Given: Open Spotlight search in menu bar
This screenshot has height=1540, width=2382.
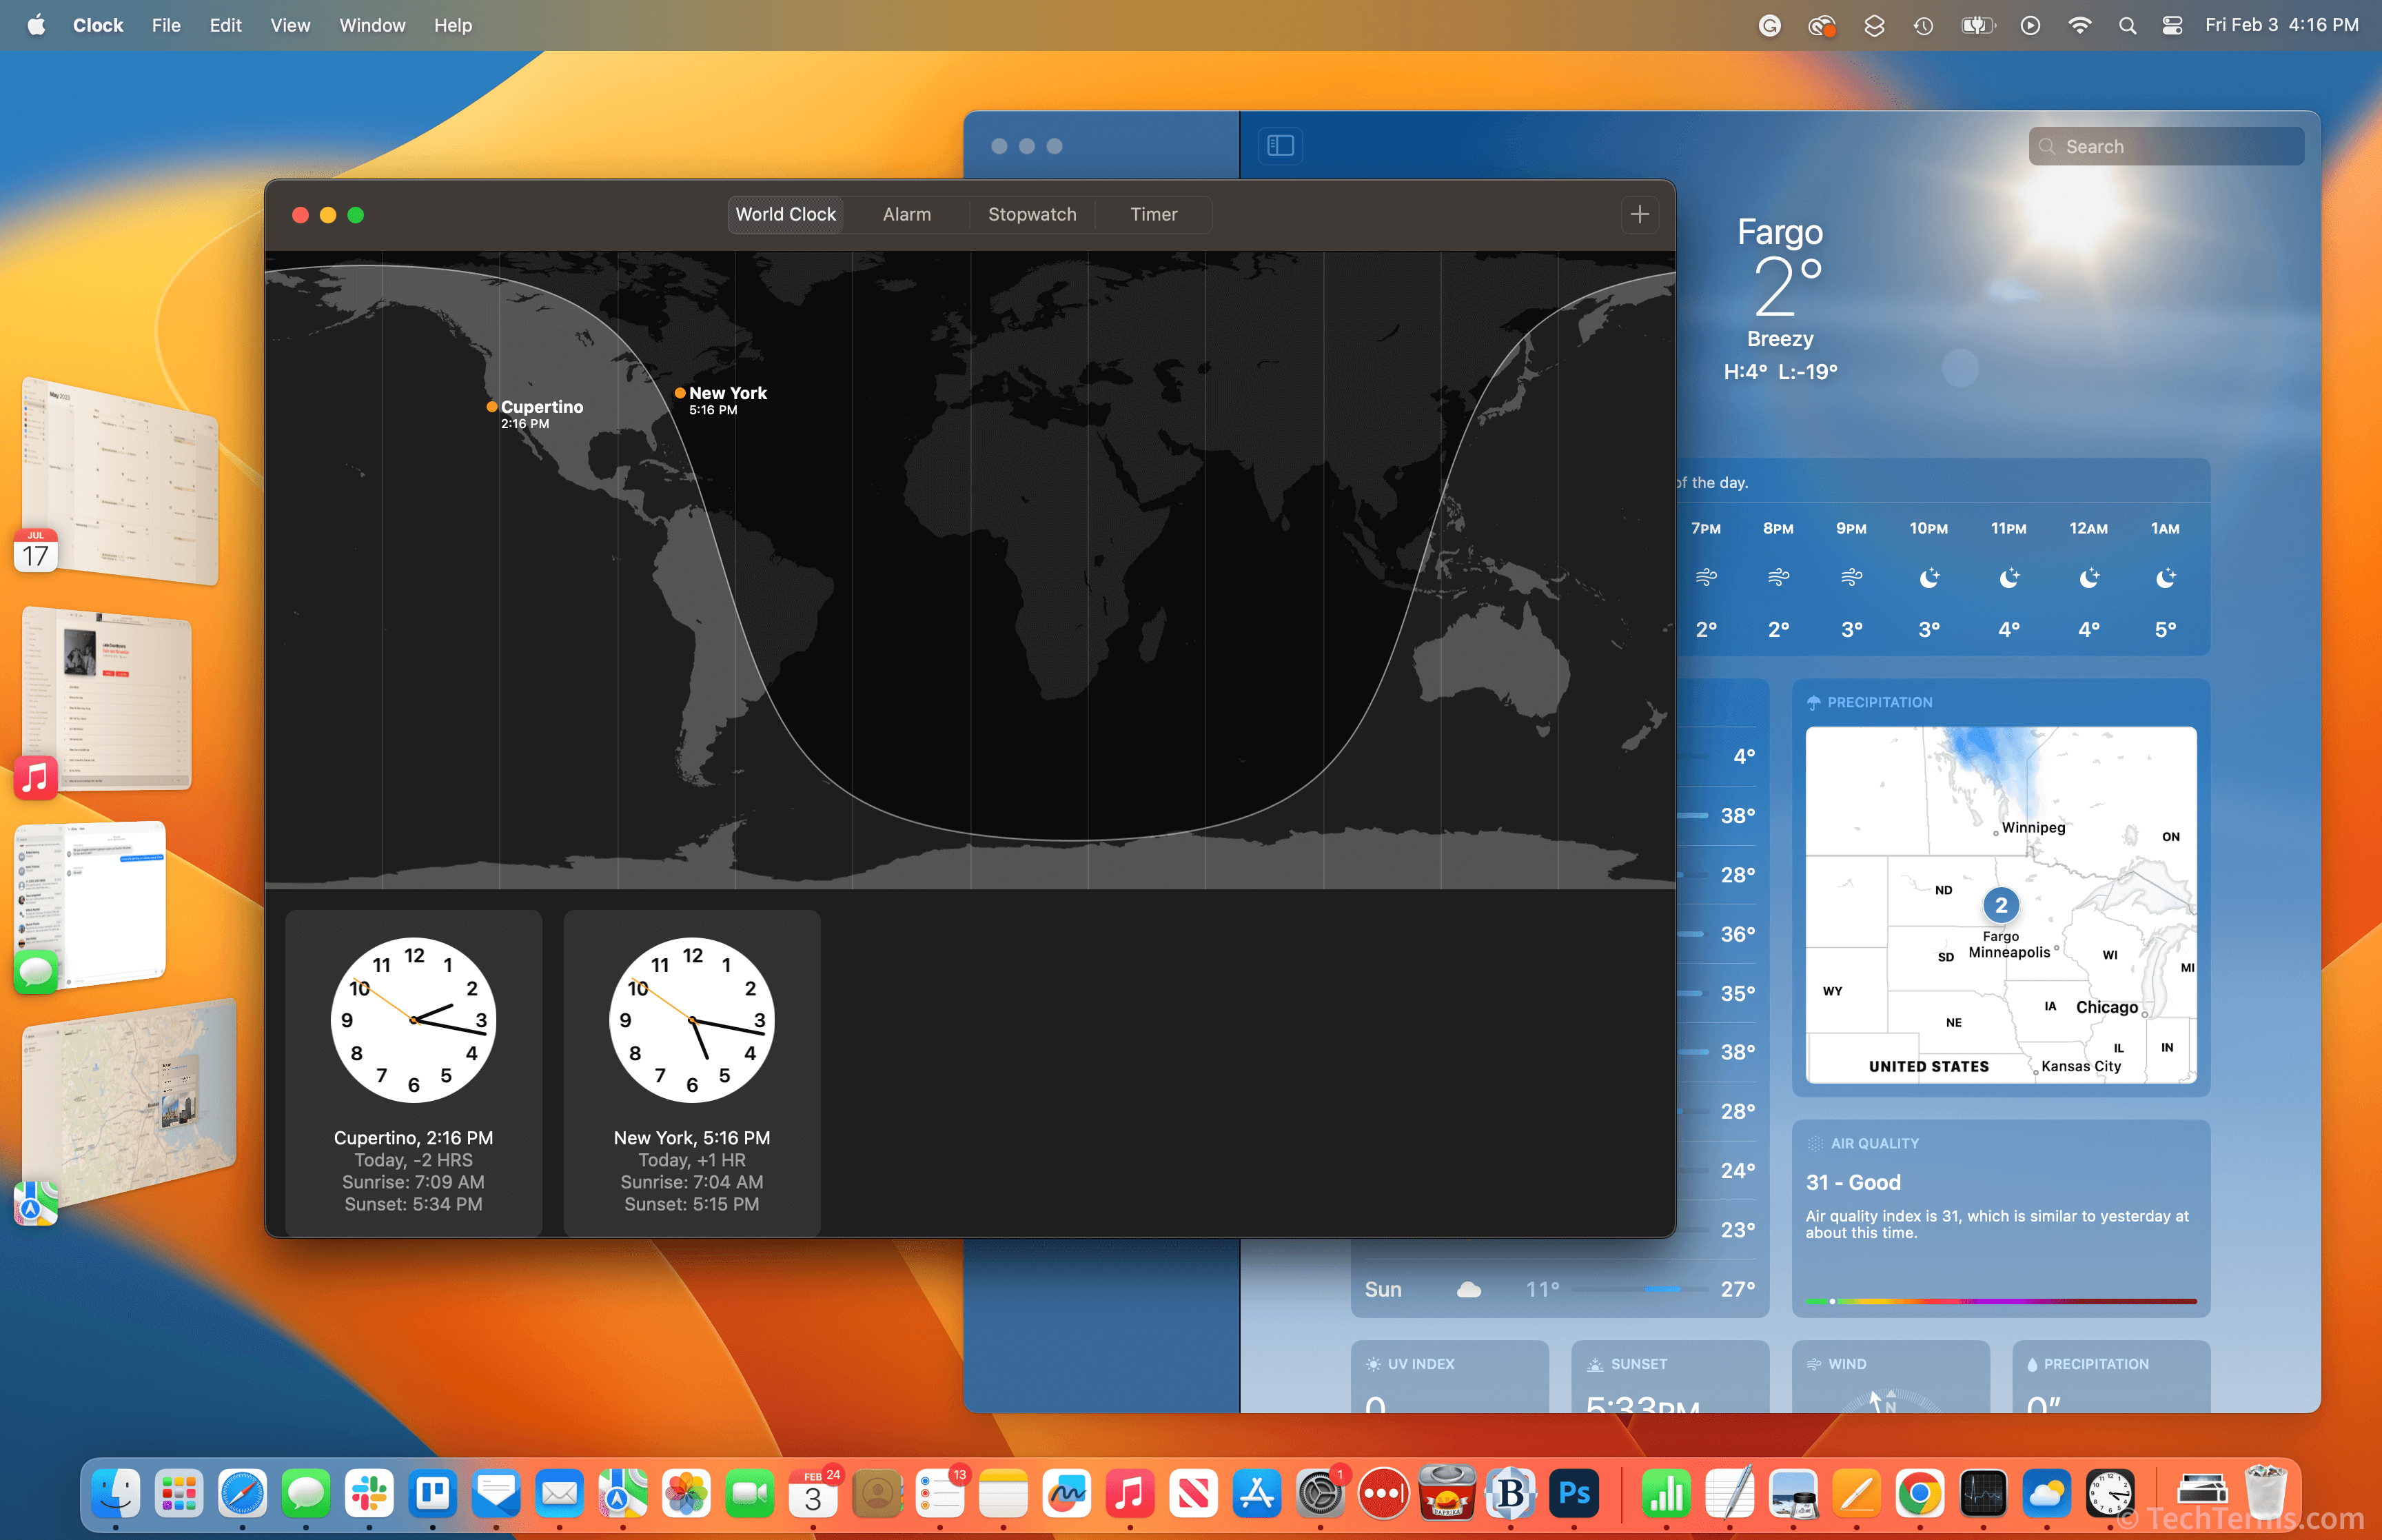Looking at the screenshot, I should coord(2127,26).
